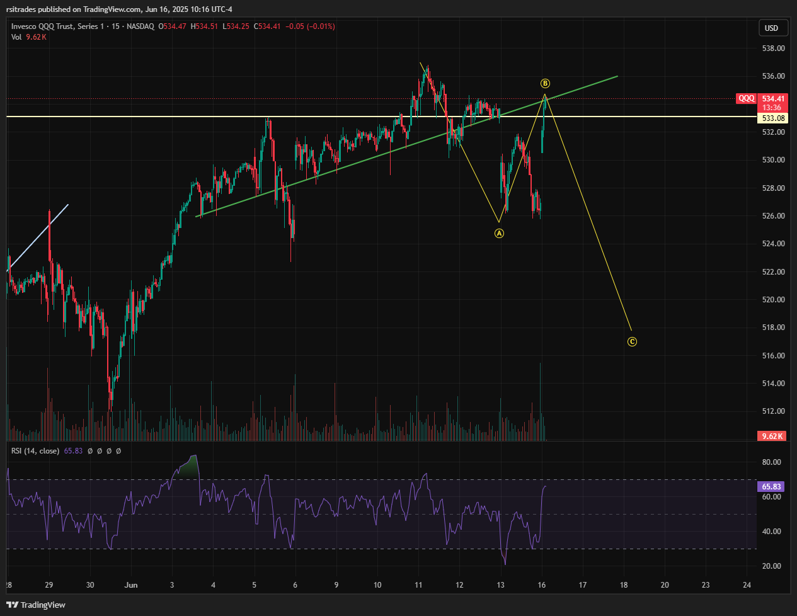The height and width of the screenshot is (616, 797).
Task: Click the red 9.62K volume axis label
Action: [x=772, y=436]
